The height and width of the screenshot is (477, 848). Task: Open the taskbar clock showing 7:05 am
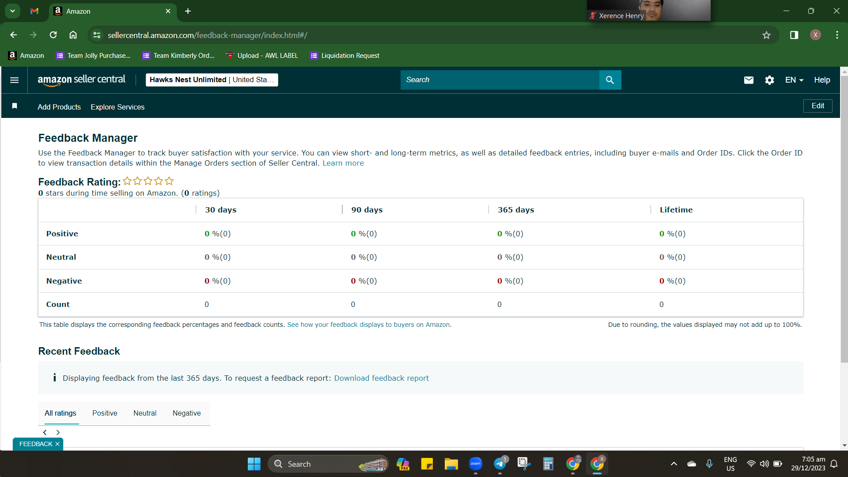(808, 464)
